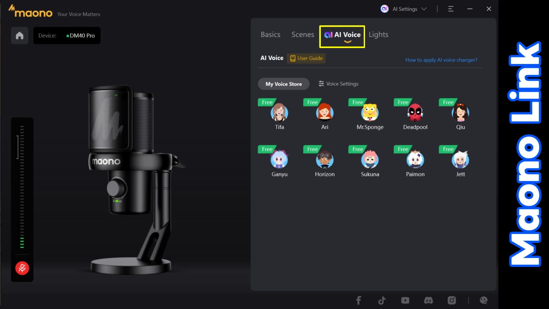Choose the Mr.Sponge voice avatar
The height and width of the screenshot is (309, 549).
pos(370,112)
